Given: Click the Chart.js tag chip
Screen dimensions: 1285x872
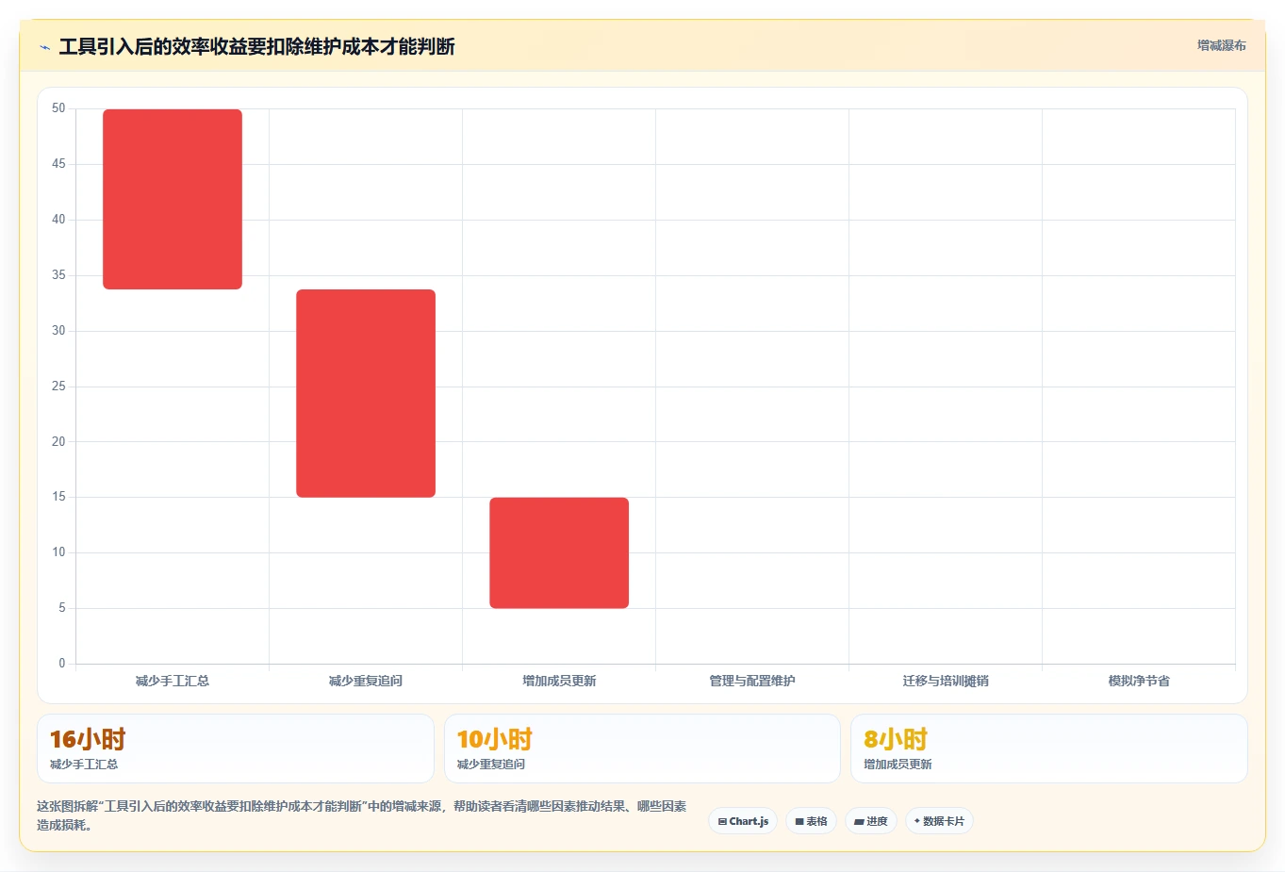Looking at the screenshot, I should point(743,821).
